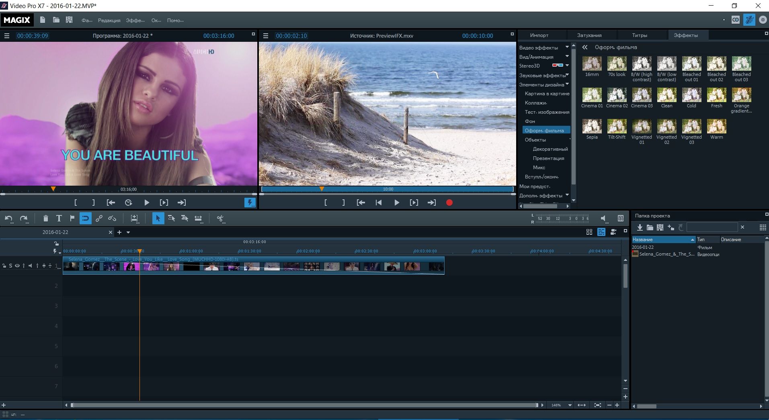The image size is (769, 420).
Task: Click save icon in project folder panel
Action: click(660, 227)
